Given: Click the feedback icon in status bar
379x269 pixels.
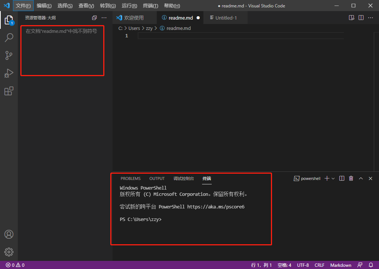Looking at the screenshot, I should (360, 265).
